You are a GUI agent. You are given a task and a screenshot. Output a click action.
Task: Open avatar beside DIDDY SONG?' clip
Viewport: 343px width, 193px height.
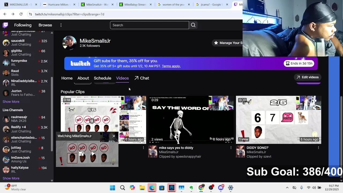point(240,151)
